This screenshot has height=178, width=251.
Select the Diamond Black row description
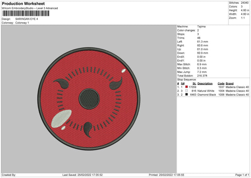tap(206, 94)
